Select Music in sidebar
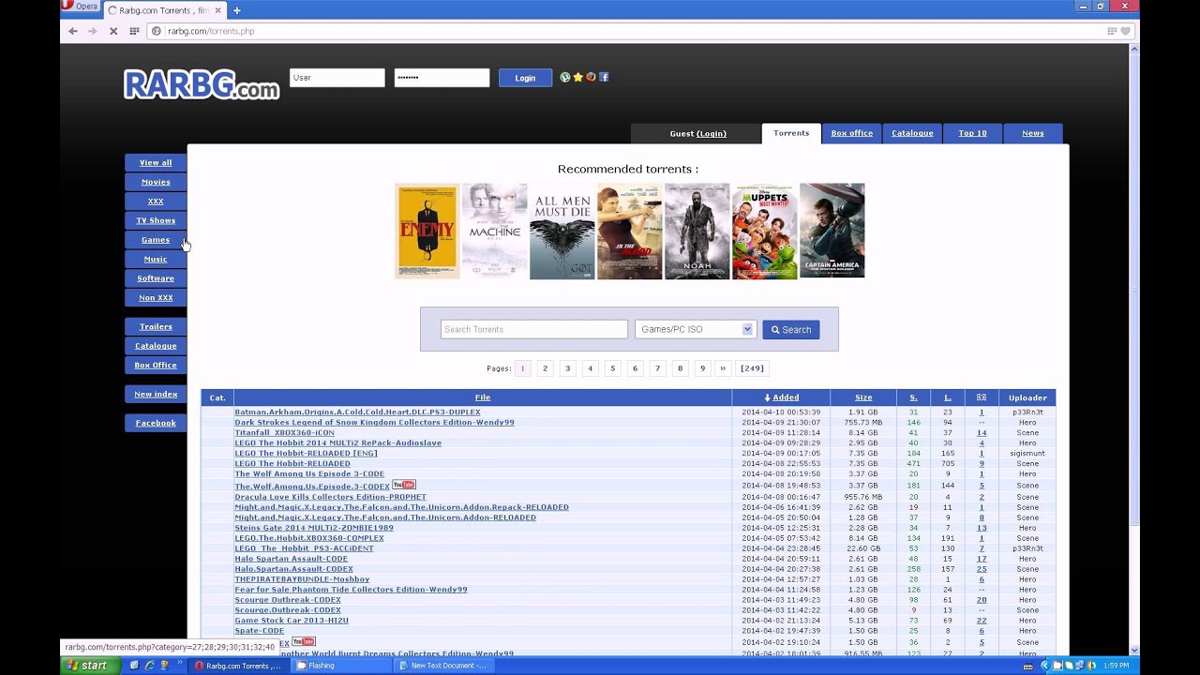 point(156,259)
